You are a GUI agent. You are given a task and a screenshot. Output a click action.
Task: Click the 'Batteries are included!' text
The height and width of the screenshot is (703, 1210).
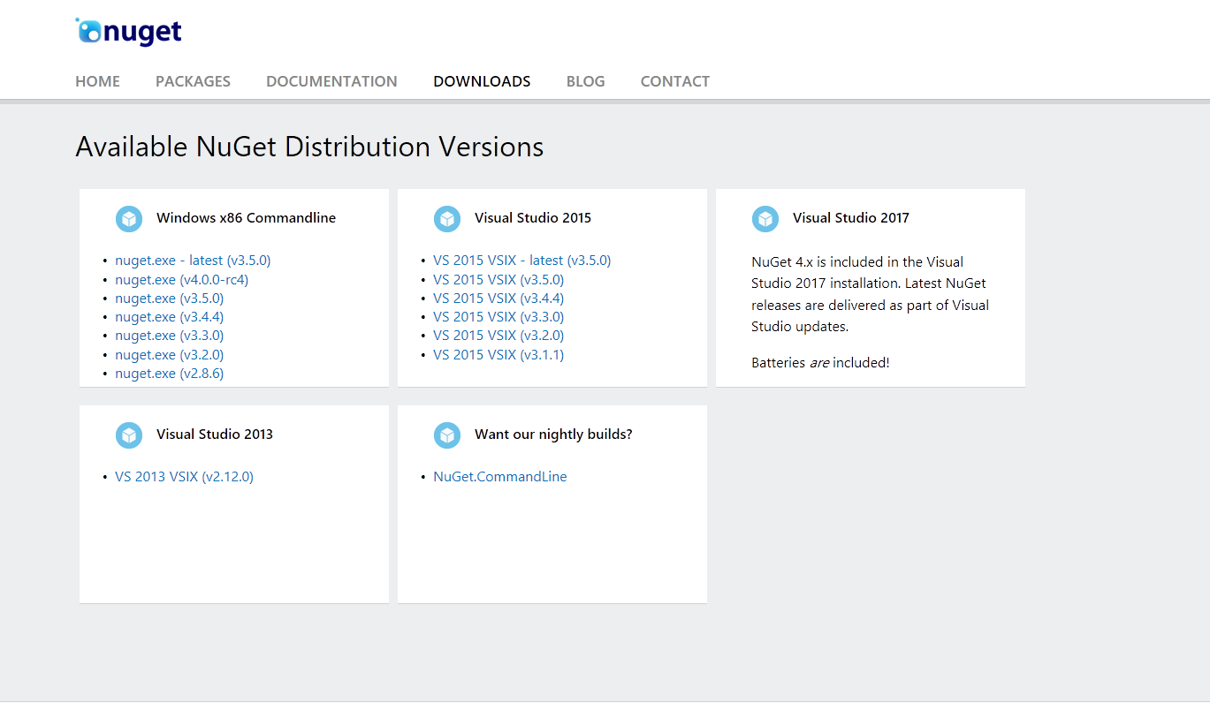click(820, 363)
